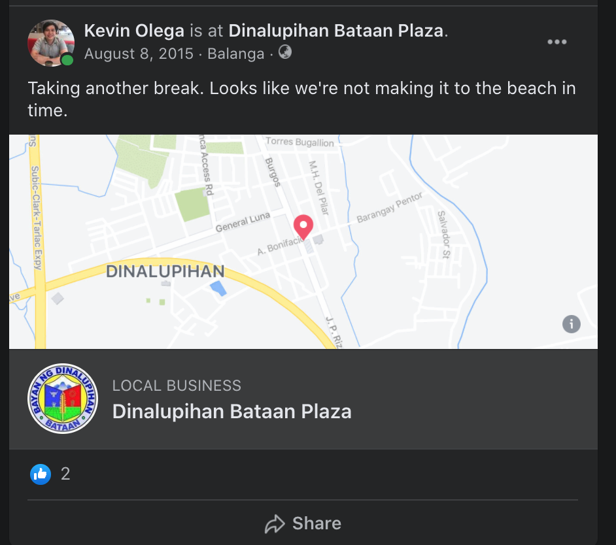Open the Bayan ng Dinalupihan seal logo
The image size is (616, 545).
(63, 399)
